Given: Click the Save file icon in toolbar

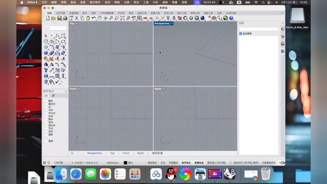Looking at the screenshot, I should pyautogui.click(x=59, y=18).
